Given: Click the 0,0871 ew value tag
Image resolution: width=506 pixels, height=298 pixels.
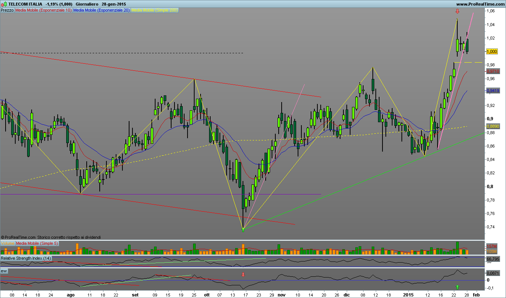Looking at the screenshot, I should [x=493, y=273].
